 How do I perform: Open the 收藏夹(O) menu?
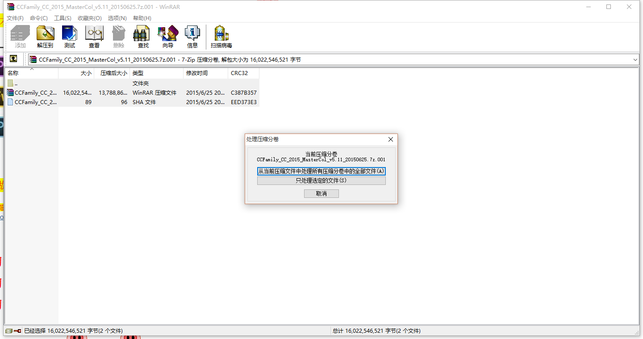[89, 18]
